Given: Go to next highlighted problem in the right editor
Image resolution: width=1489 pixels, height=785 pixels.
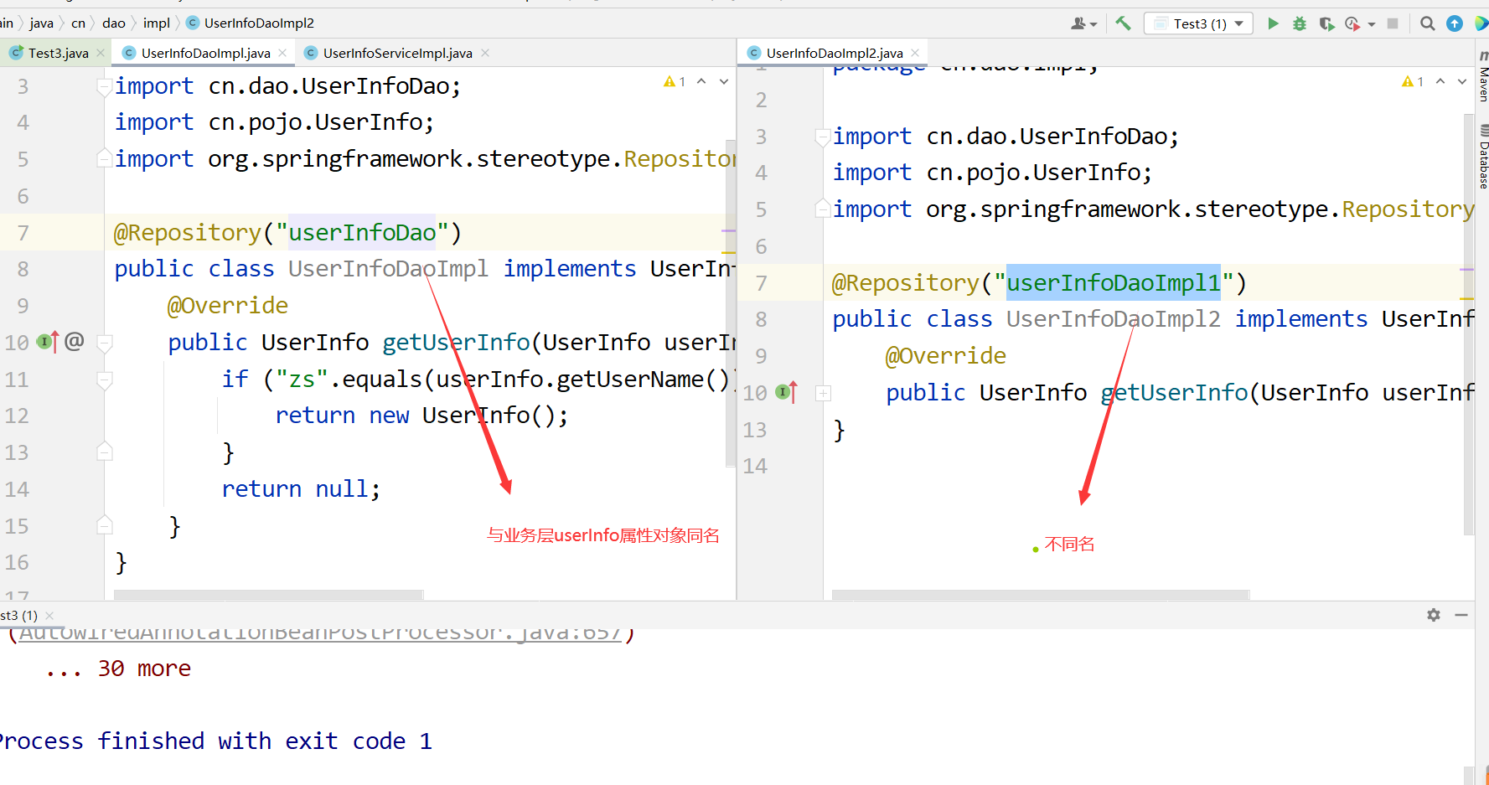Looking at the screenshot, I should pyautogui.click(x=1462, y=81).
